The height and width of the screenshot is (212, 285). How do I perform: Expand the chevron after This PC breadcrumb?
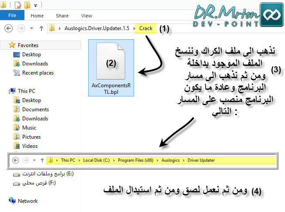point(79,160)
